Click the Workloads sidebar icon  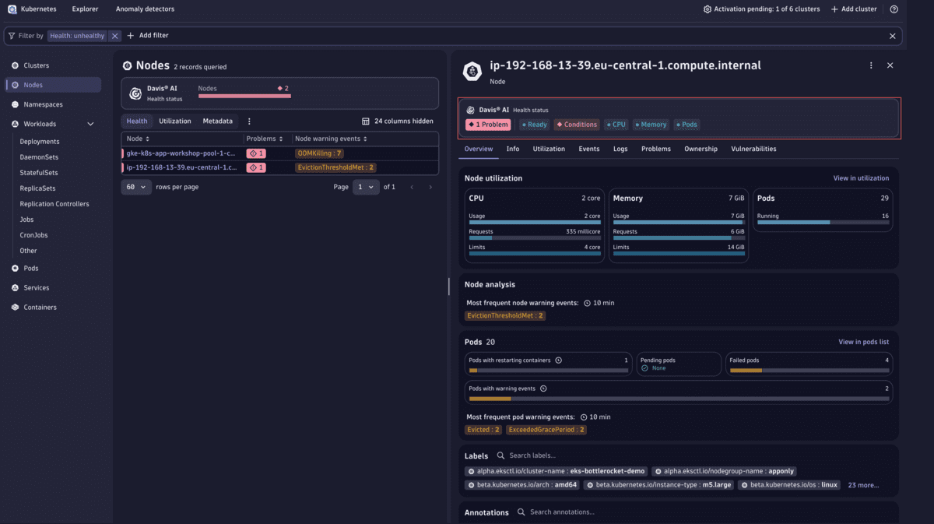[x=15, y=124]
